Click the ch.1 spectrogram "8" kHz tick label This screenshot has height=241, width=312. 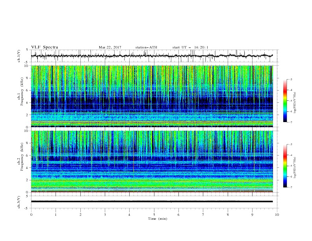tap(28, 78)
